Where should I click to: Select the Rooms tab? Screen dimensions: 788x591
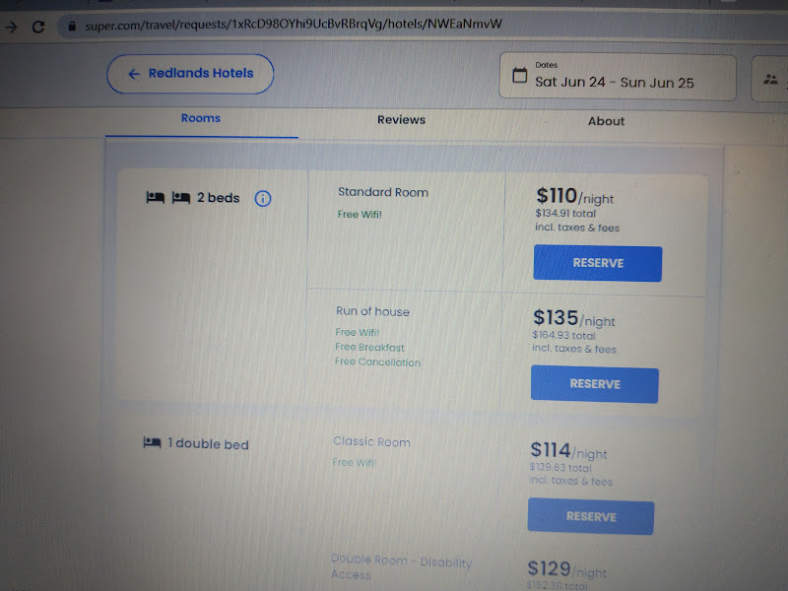point(200,117)
